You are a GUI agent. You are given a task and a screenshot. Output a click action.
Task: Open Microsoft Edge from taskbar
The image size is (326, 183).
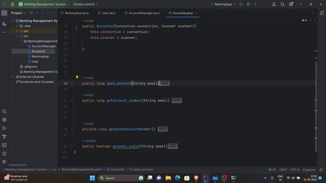(178, 178)
